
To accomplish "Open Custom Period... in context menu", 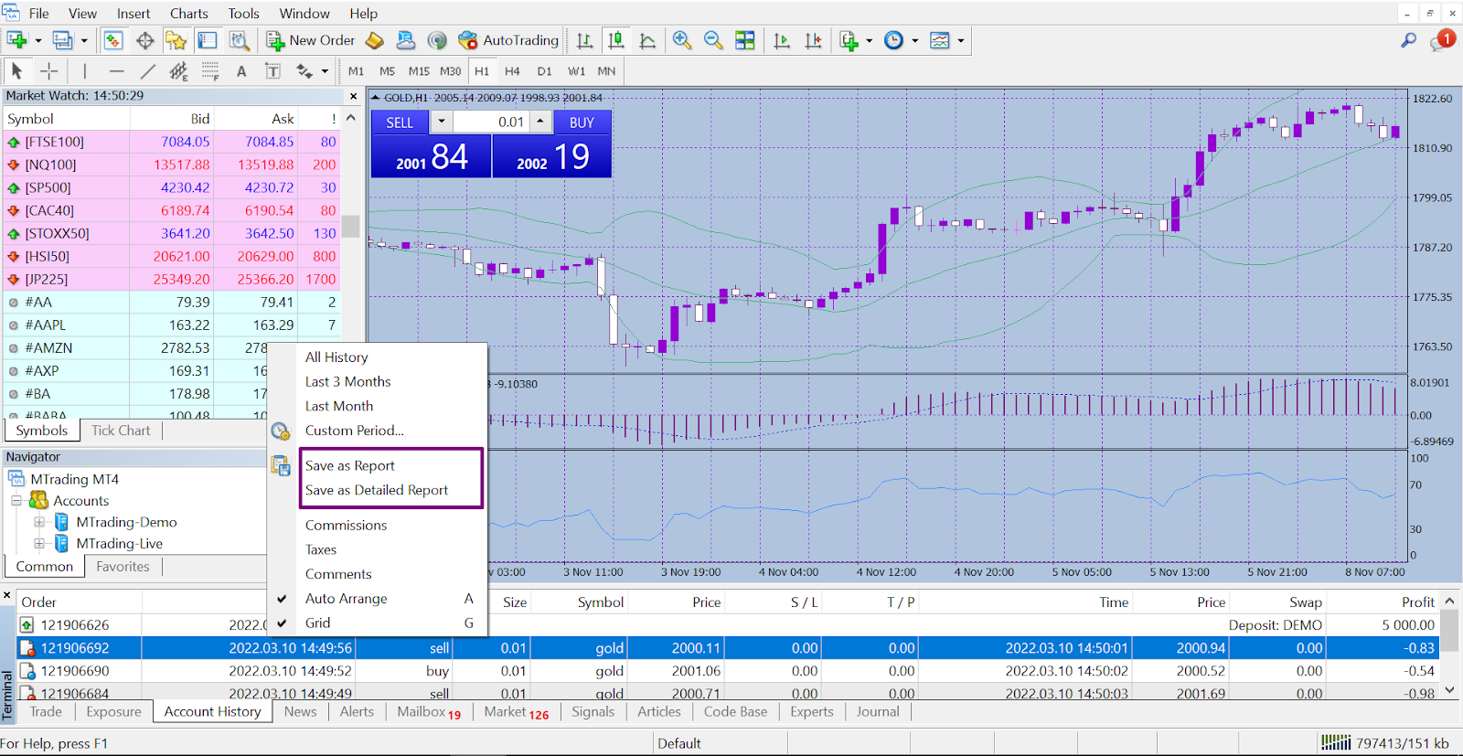I will point(378,431).
